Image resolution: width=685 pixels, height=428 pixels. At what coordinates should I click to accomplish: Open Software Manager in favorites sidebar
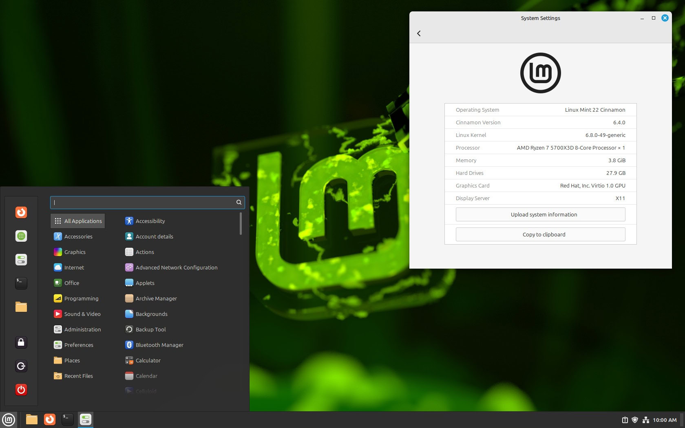pos(21,236)
